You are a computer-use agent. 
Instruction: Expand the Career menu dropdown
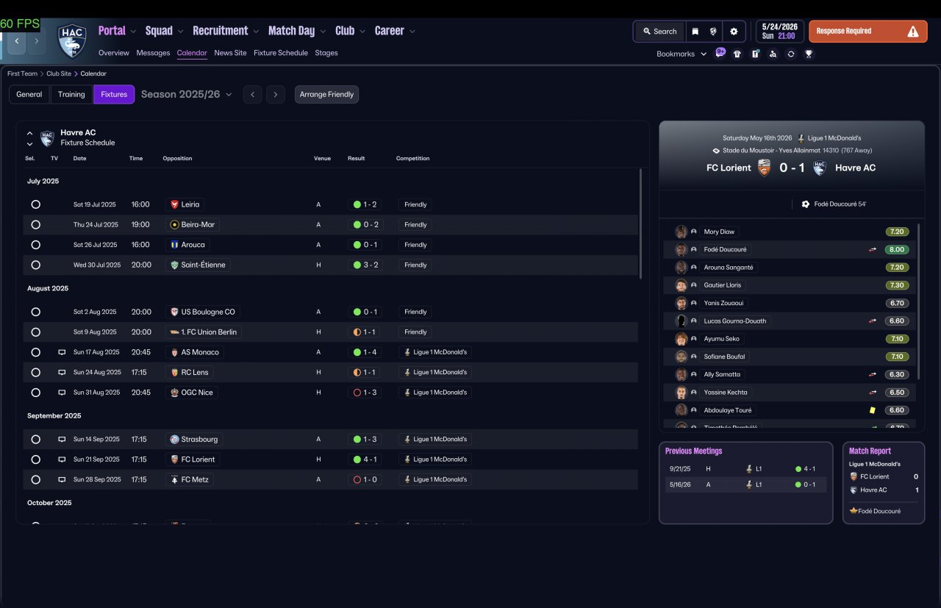pos(412,31)
